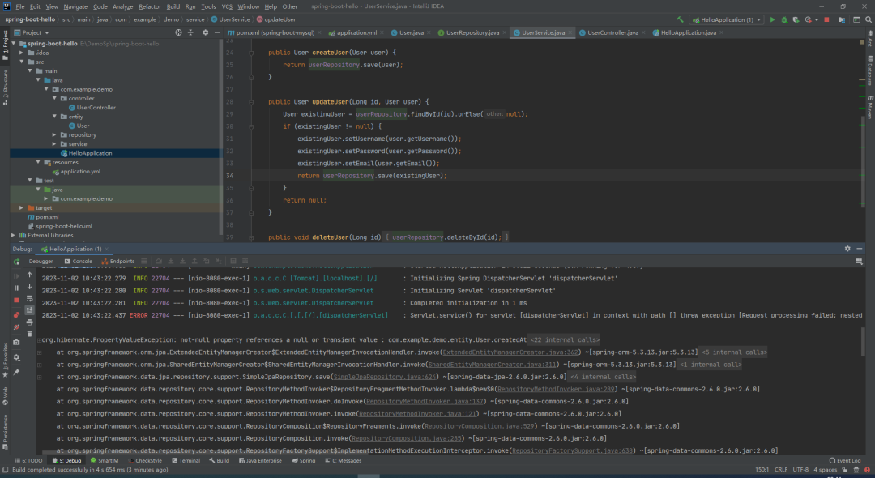Open the Event Log button
The width and height of the screenshot is (875, 478).
coord(845,461)
